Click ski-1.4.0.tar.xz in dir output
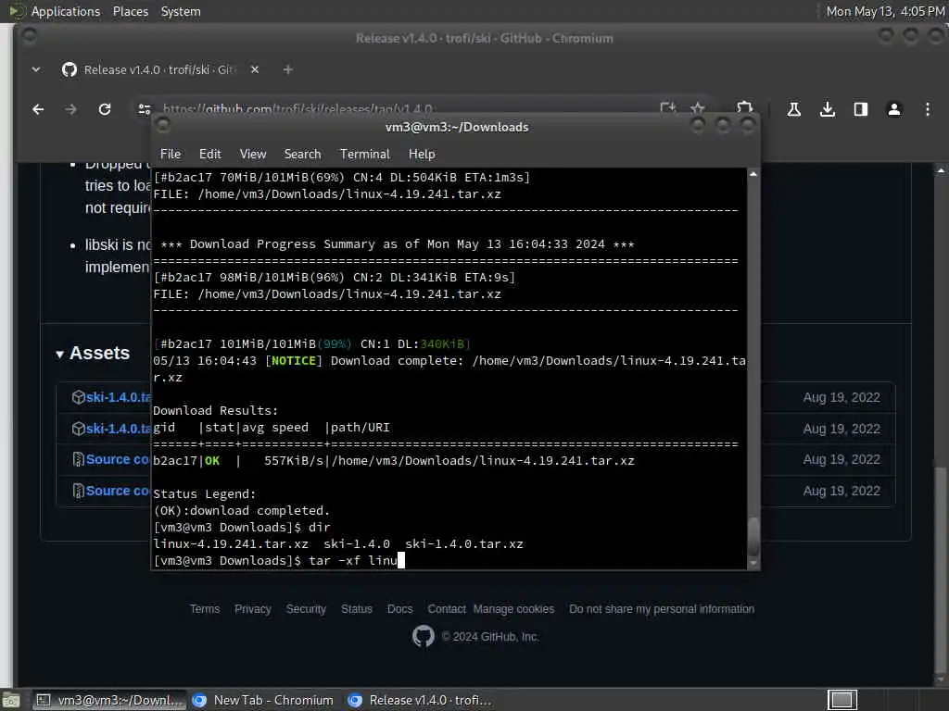The width and height of the screenshot is (949, 711). click(464, 543)
